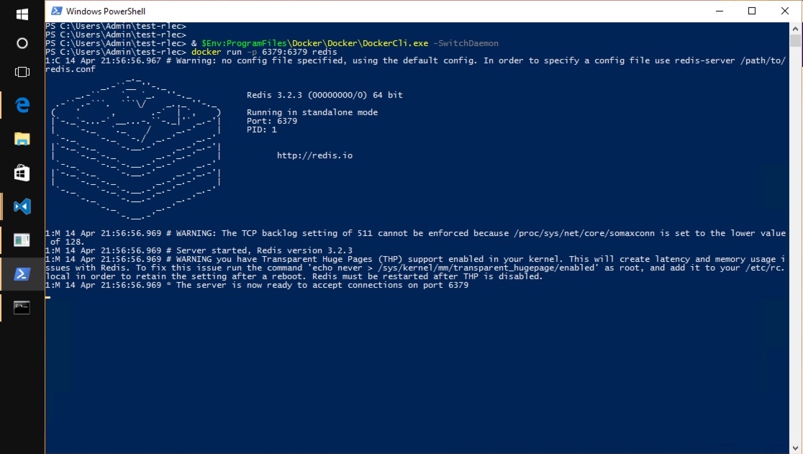Minimize the Windows PowerShell window
803x454 pixels.
point(720,11)
